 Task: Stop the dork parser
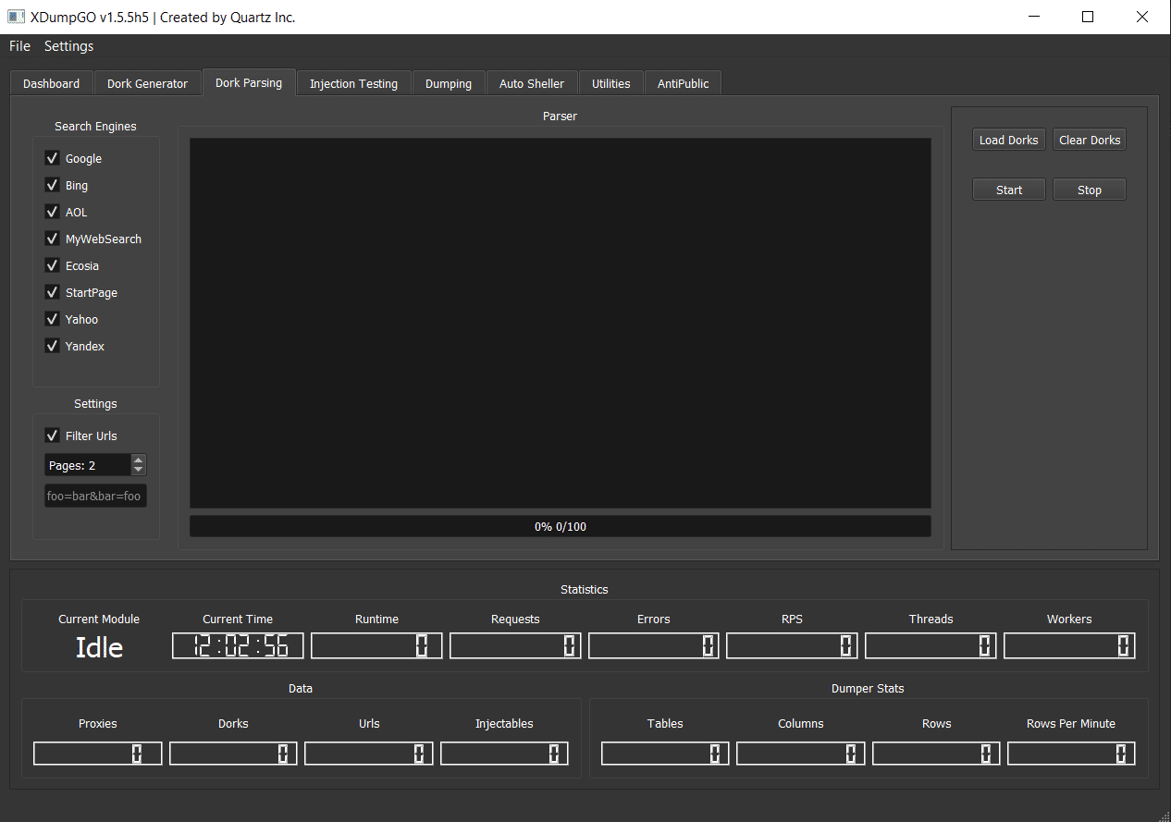[x=1090, y=190]
